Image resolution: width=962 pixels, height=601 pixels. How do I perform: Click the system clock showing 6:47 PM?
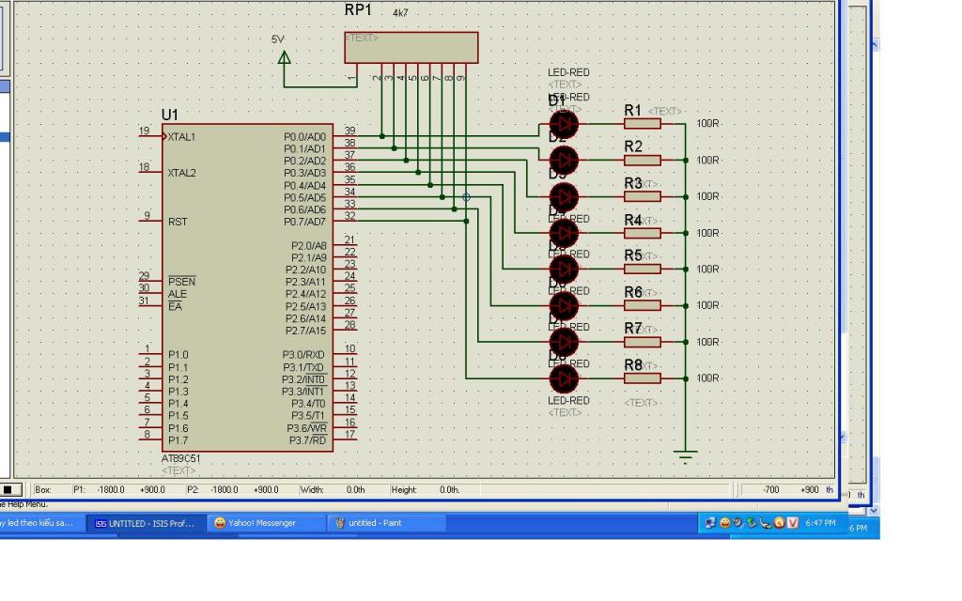(x=820, y=523)
